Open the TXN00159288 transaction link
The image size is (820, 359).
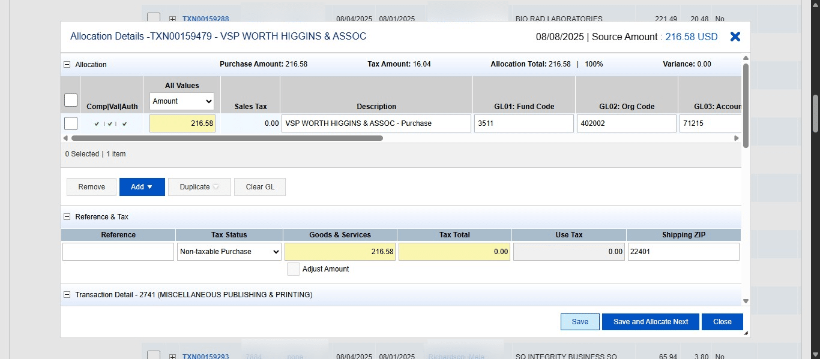pyautogui.click(x=206, y=19)
